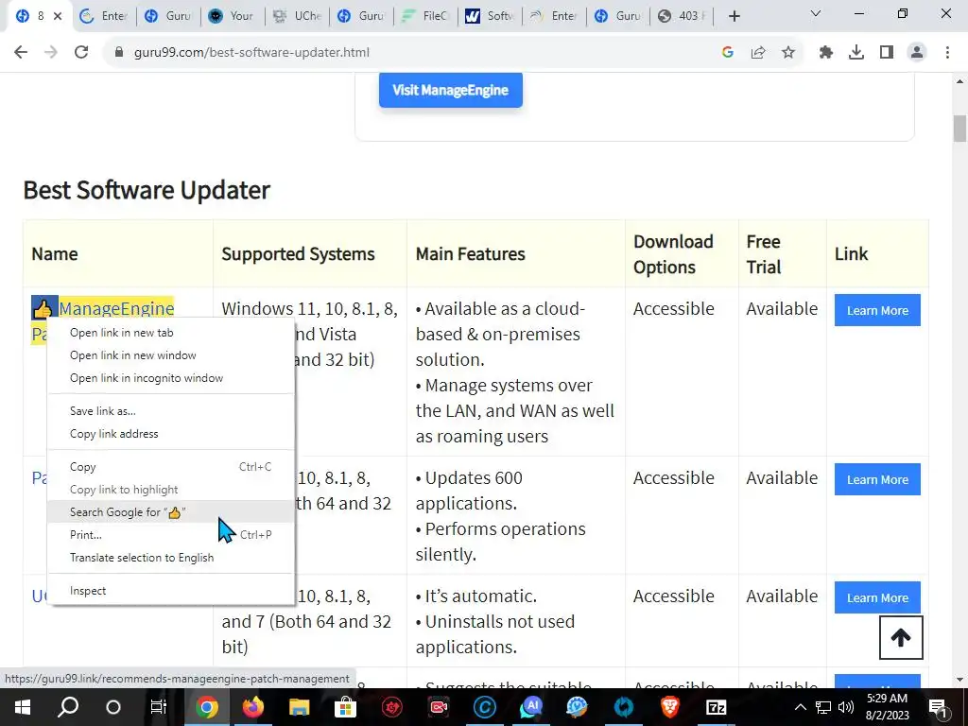Click the Google icon in the address bar
This screenshot has width=968, height=726.
click(x=728, y=53)
